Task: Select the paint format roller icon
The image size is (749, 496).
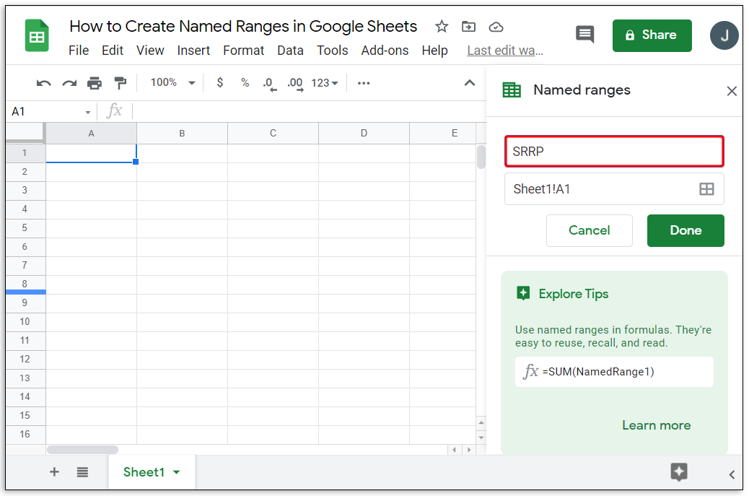Action: [121, 83]
